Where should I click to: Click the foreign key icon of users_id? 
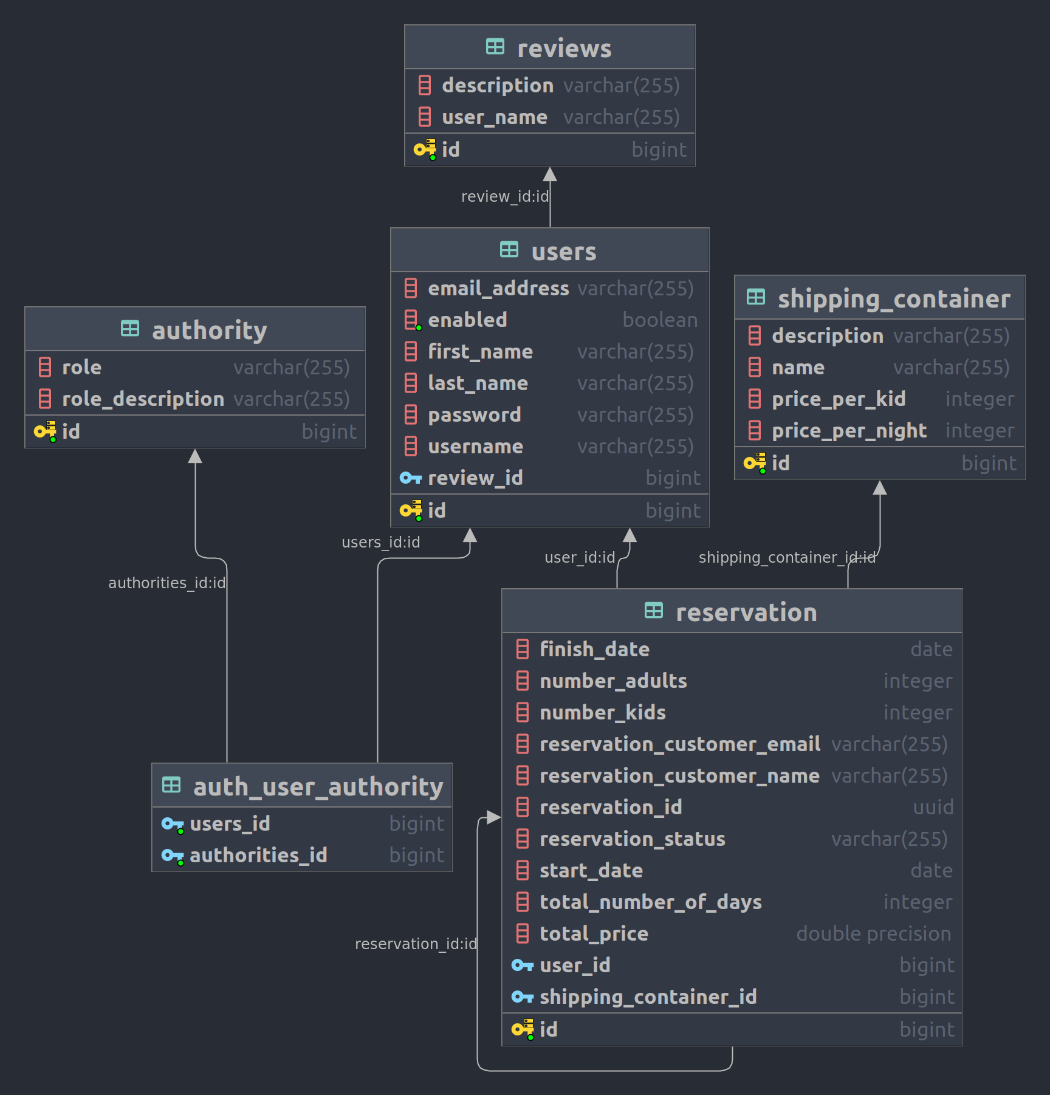click(x=173, y=825)
